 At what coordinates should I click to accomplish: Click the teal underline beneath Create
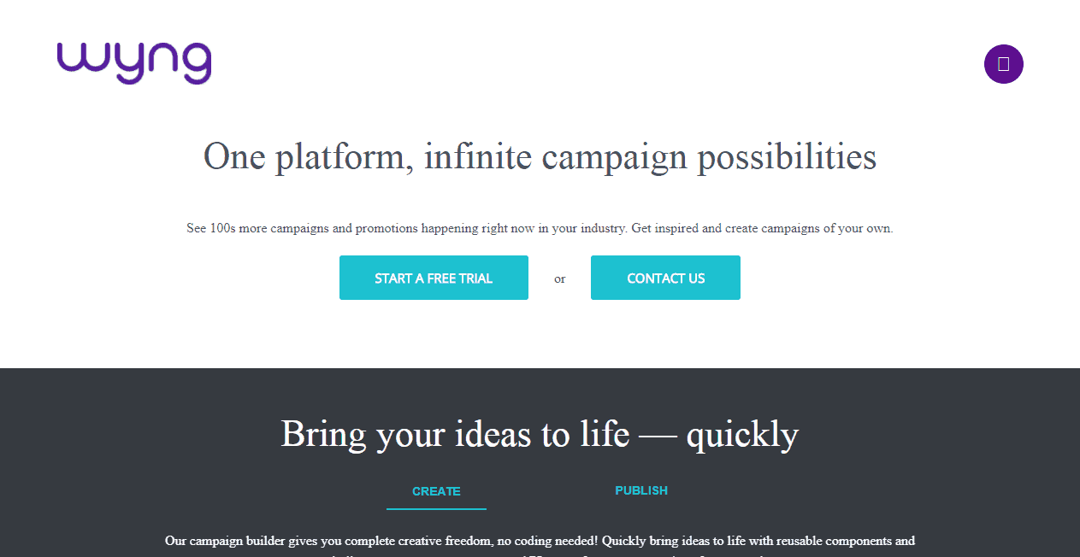click(x=436, y=509)
